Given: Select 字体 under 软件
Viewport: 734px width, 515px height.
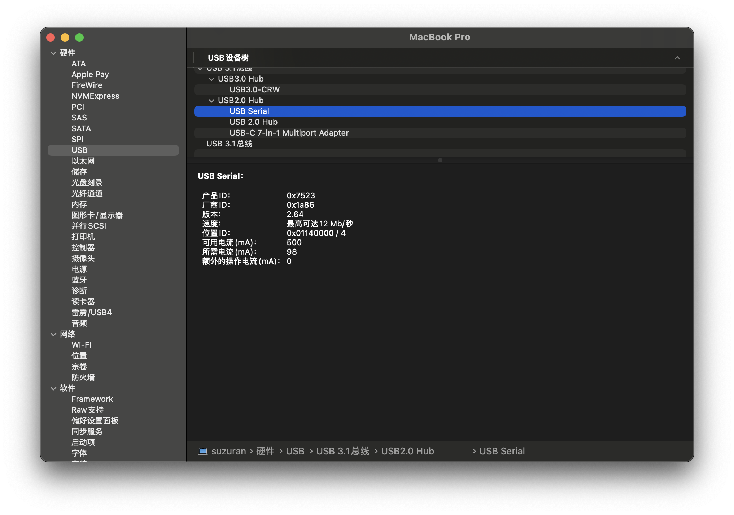Looking at the screenshot, I should pos(113,453).
